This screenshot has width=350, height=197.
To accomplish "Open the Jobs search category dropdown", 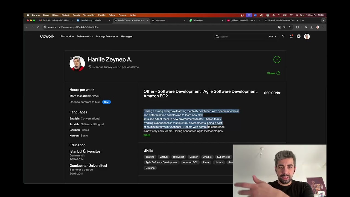I will (272, 36).
